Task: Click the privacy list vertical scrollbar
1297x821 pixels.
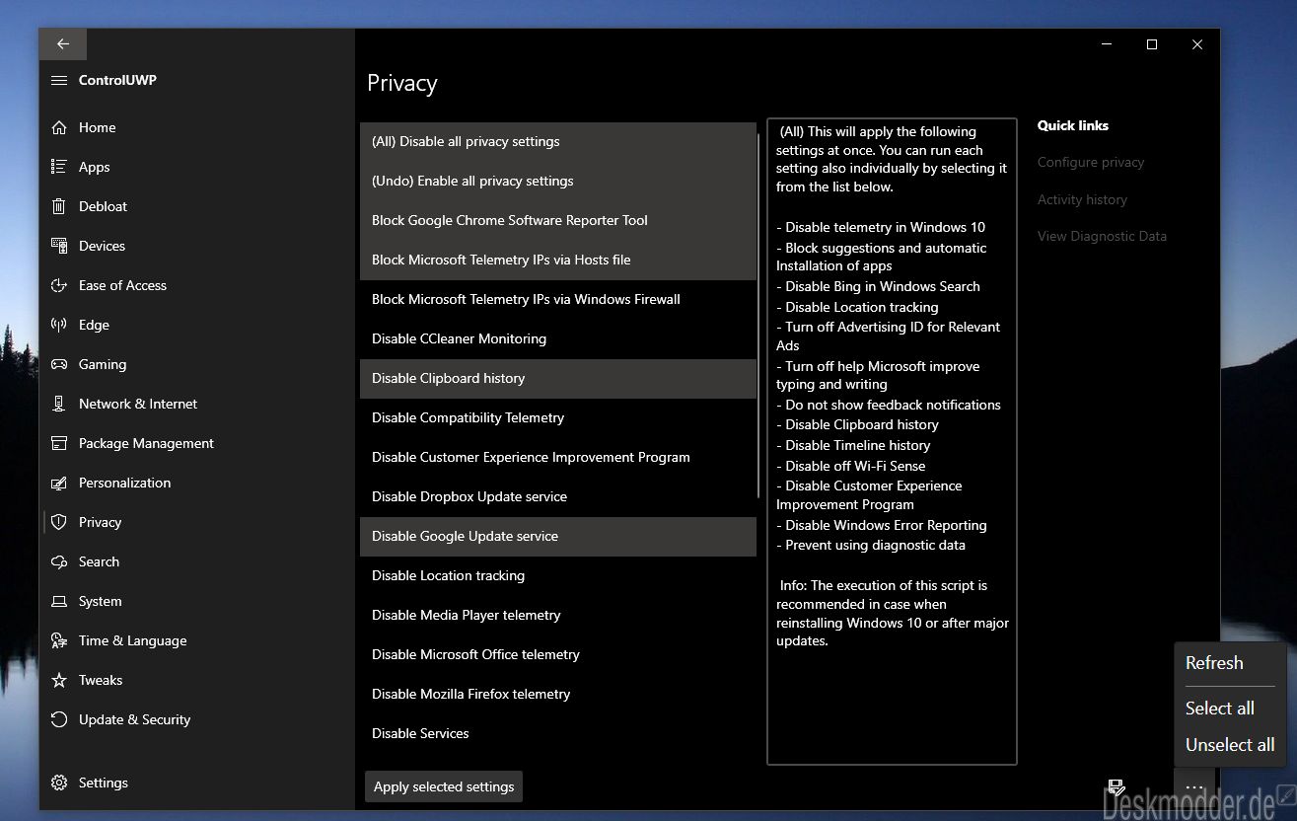Action: coord(758,316)
